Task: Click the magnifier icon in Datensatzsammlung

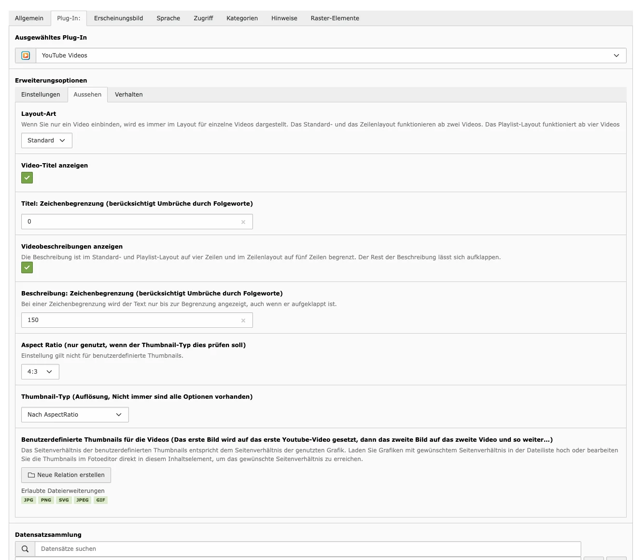Action: [x=25, y=549]
